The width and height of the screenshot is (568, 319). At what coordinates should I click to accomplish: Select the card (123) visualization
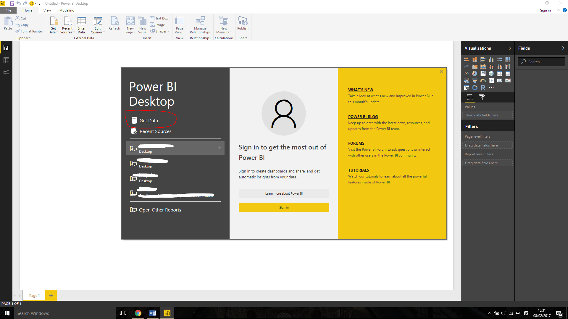tap(499, 81)
